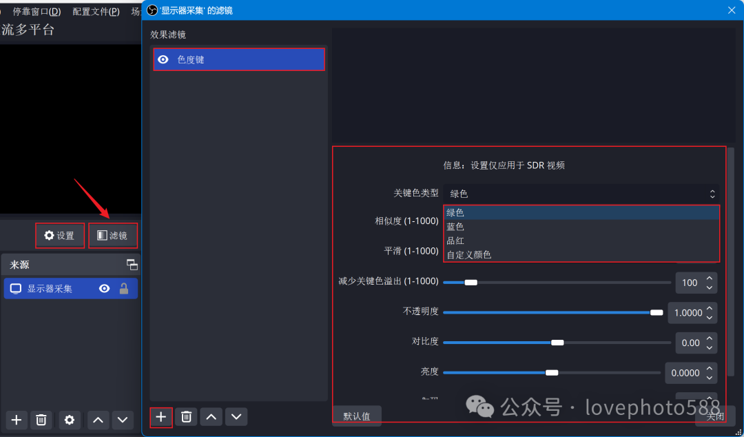Toggle visibility of the 色度键 filter

point(163,59)
